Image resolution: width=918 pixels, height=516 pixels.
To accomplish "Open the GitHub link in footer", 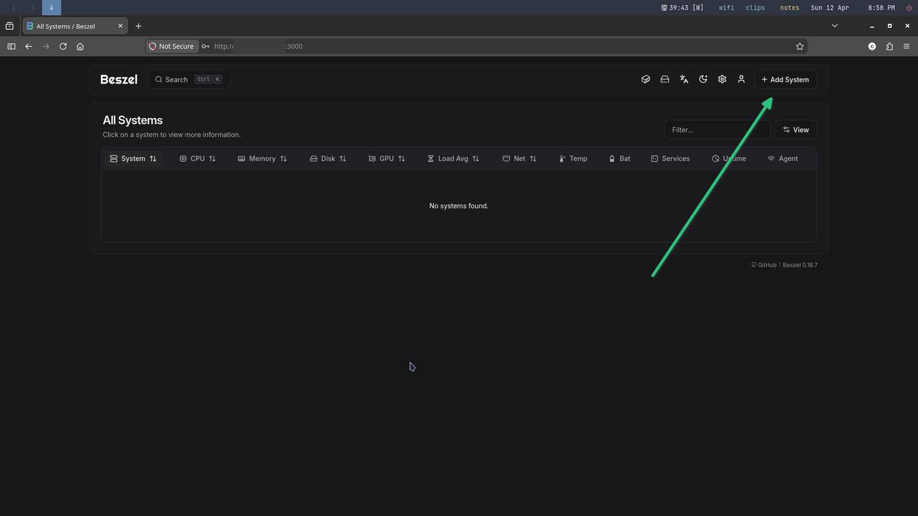I will click(764, 265).
